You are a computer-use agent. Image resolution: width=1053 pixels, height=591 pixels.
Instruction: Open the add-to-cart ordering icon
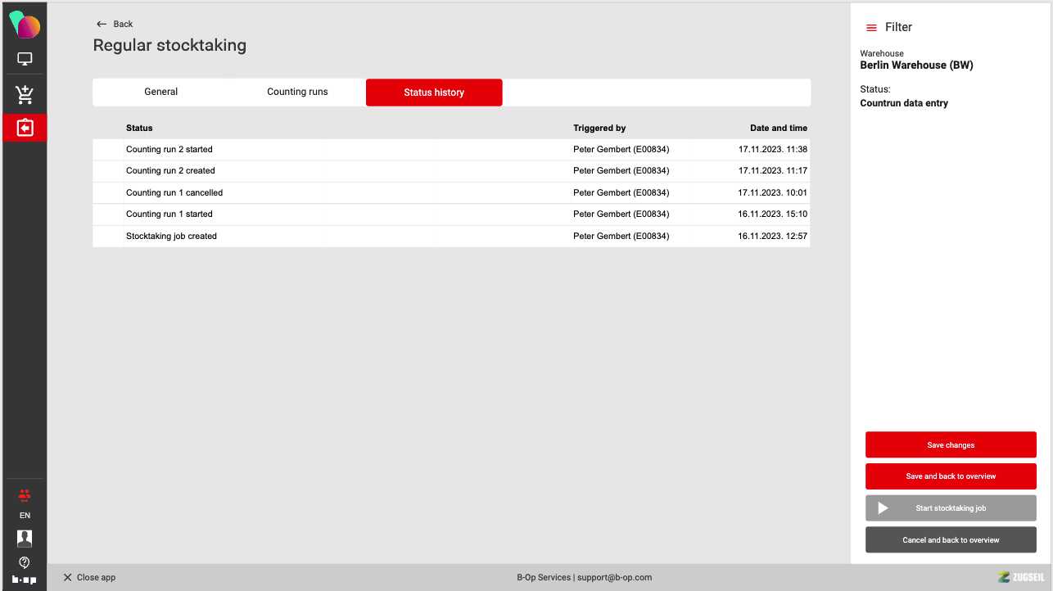[x=25, y=95]
